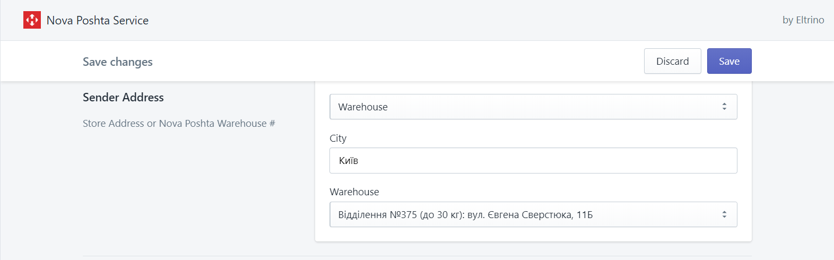Save the changes with the blue Save button
The height and width of the screenshot is (260, 834).
[x=729, y=61]
